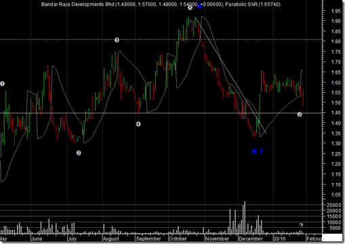Select white wave marker 2 beside 1.45 line
Image resolution: width=345 pixels, height=244 pixels.
[300, 115]
